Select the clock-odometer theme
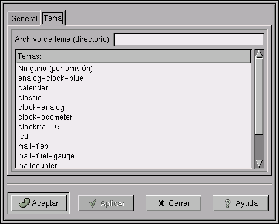Viewport: 279px width, 224px height. (x=133, y=117)
